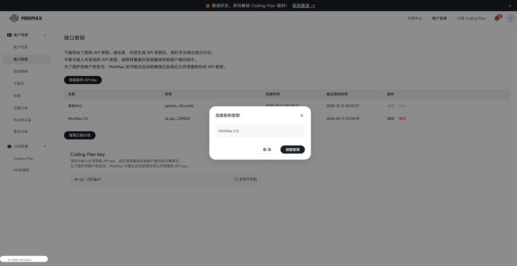Image resolution: width=517 pixels, height=266 pixels.
Task: Click the 接口密钥 page heading
Action: pyautogui.click(x=74, y=38)
